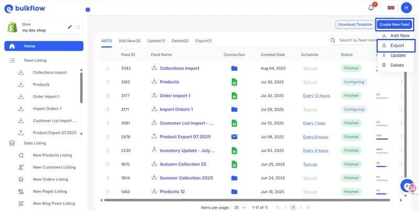
Task: Go to next page arrow in pagination
Action: pyautogui.click(x=301, y=207)
